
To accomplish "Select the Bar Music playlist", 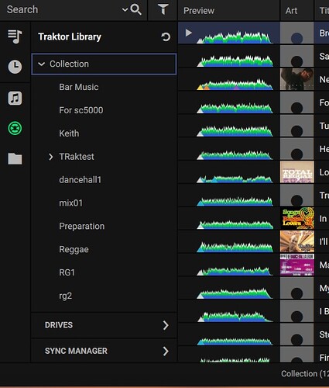I will tap(79, 87).
